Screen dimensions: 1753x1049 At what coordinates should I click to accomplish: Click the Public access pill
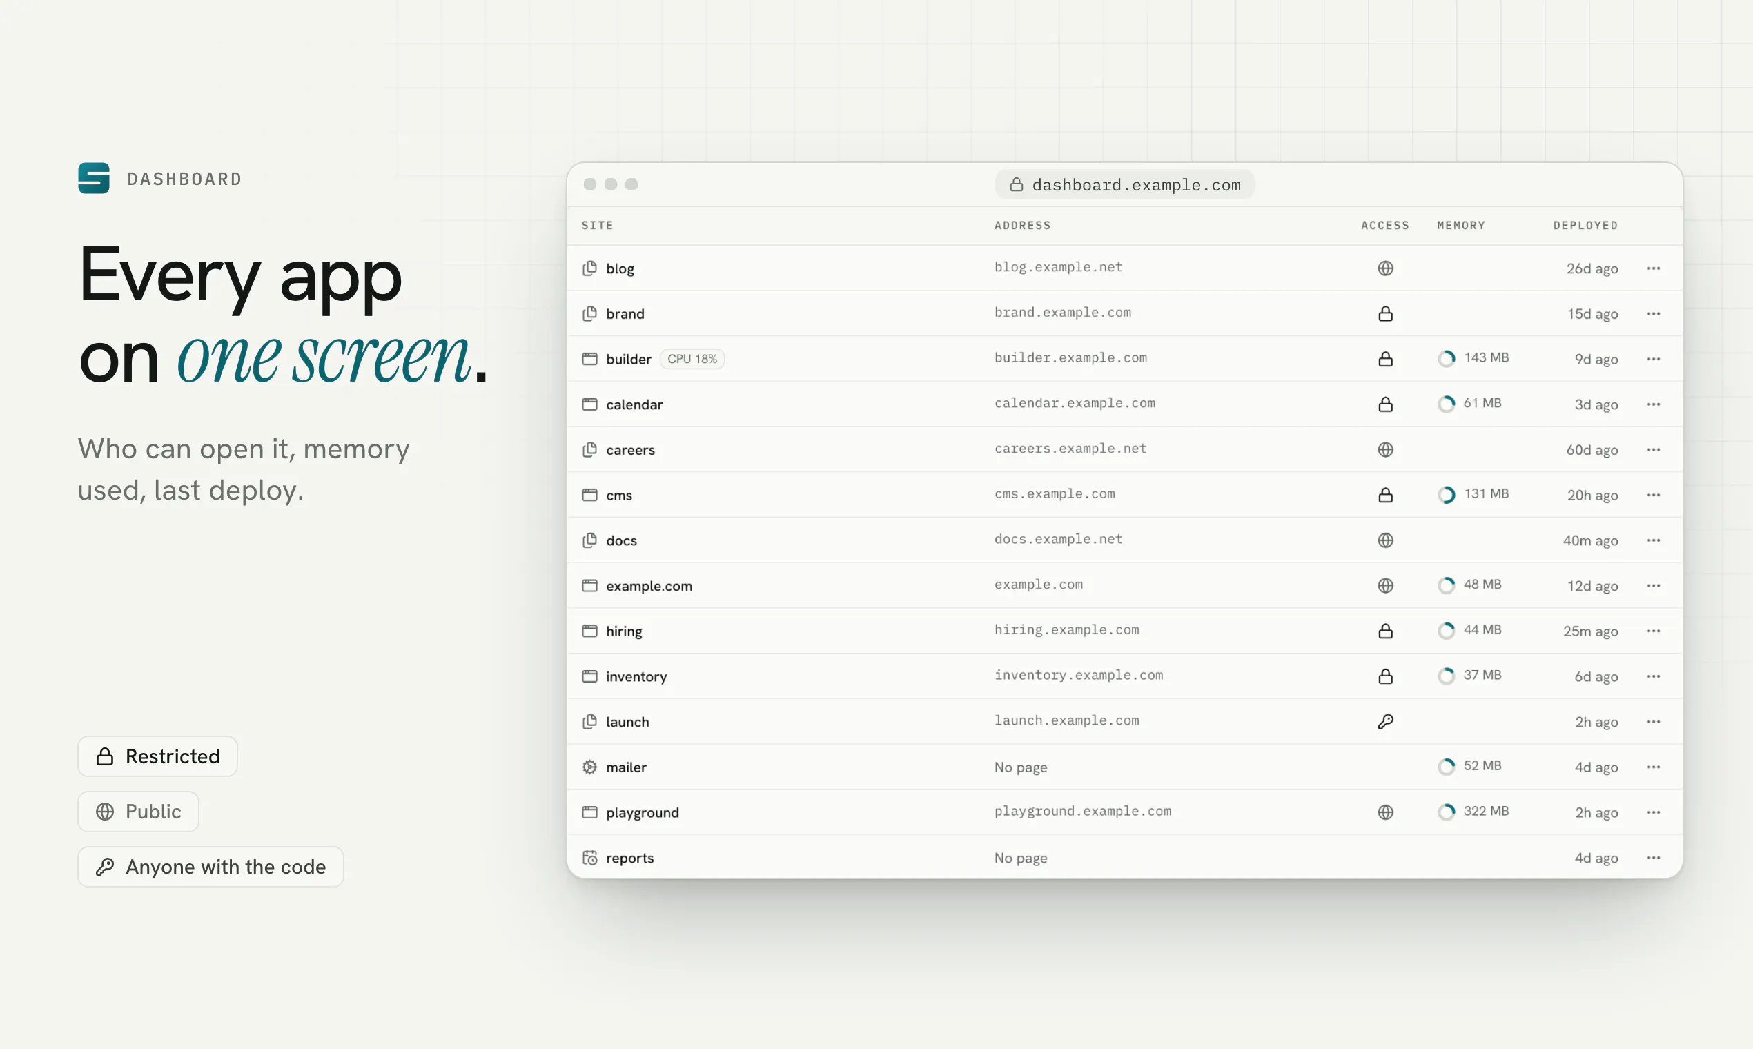click(x=139, y=812)
